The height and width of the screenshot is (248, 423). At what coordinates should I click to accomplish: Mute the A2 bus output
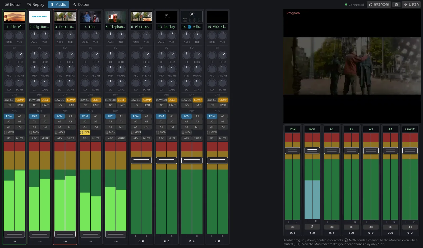click(351, 227)
